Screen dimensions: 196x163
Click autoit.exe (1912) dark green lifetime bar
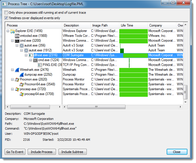click(x=122, y=51)
